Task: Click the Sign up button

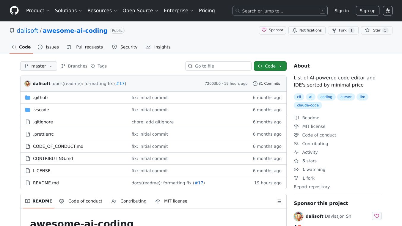Action: pos(368,11)
